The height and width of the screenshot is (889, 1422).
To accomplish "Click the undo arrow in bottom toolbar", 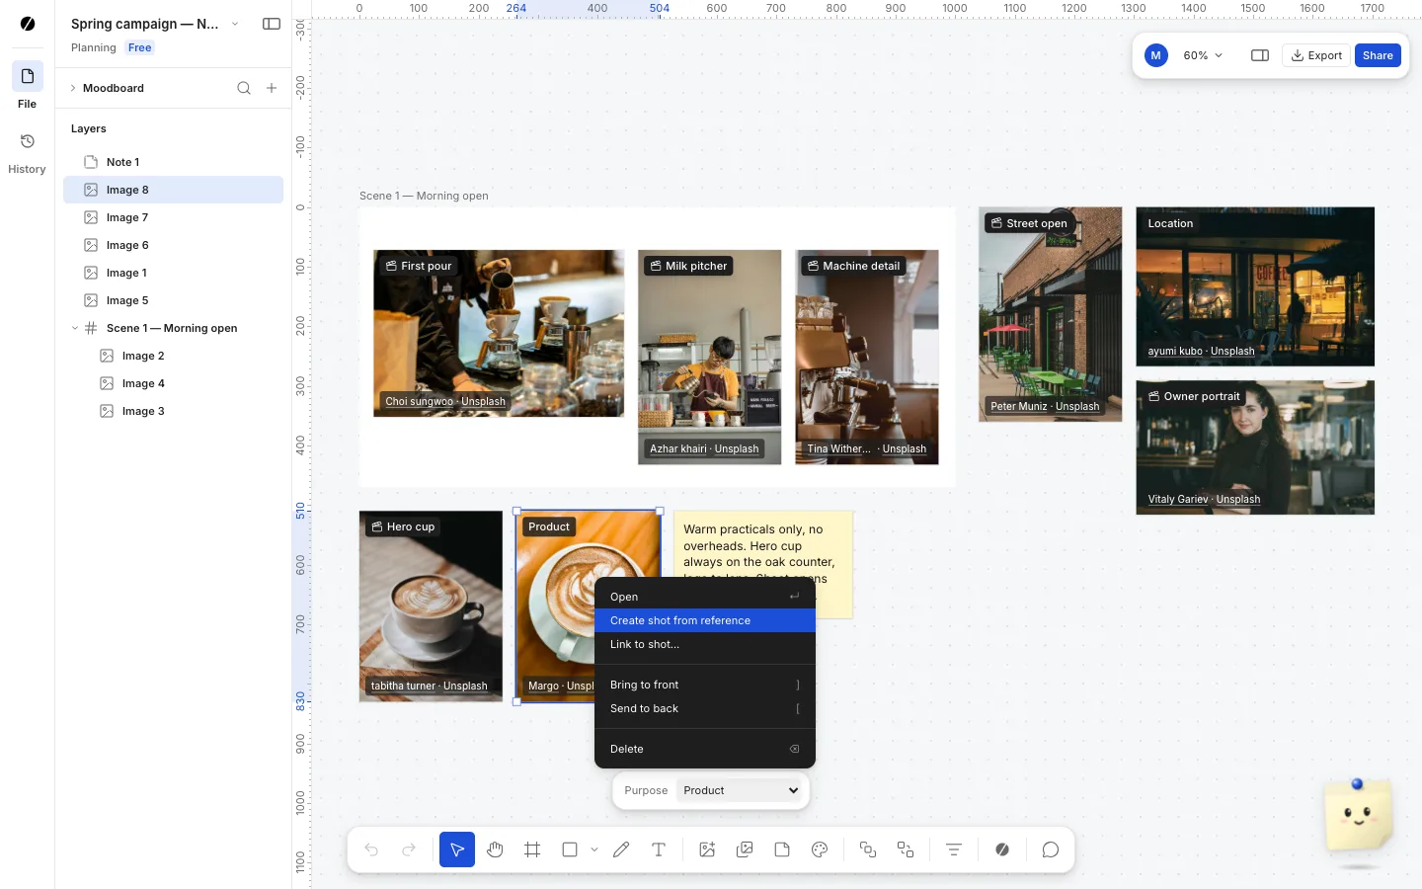I will (371, 849).
